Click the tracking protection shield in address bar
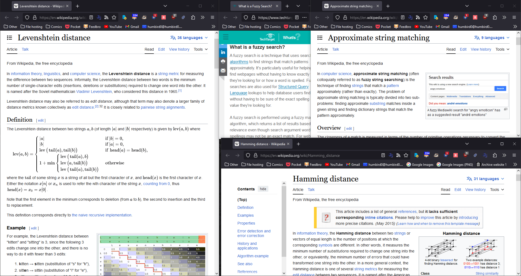The width and height of the screenshot is (521, 276). tap(27, 17)
